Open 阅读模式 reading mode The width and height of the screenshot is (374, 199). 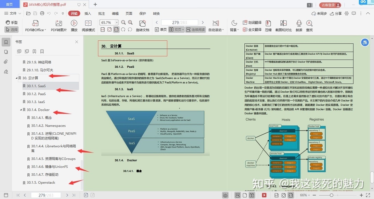[x=88, y=26]
